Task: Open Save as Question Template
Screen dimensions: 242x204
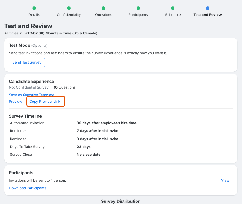Action: click(32, 95)
